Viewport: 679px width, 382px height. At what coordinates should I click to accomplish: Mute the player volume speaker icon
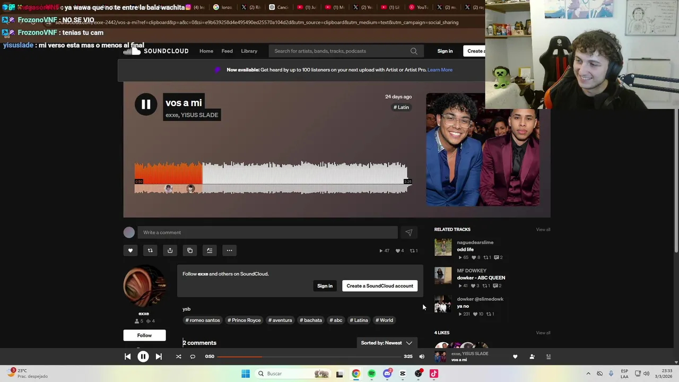[422, 357]
